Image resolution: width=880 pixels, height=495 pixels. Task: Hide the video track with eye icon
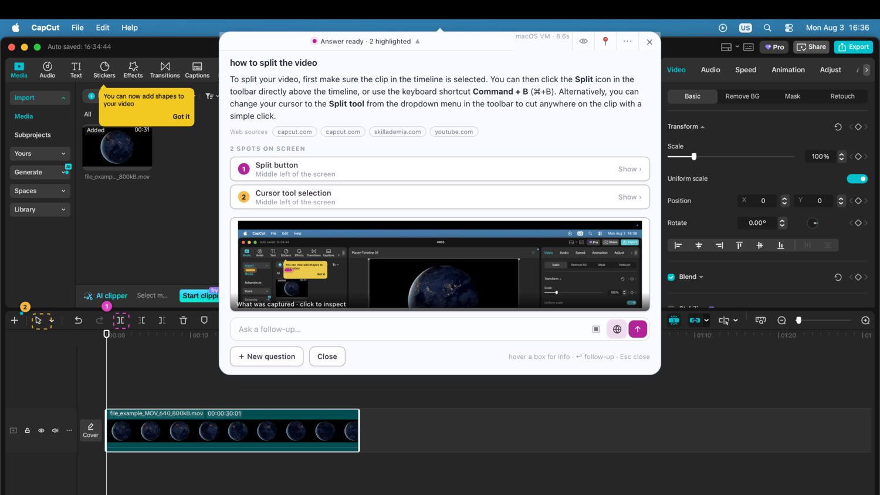41,430
